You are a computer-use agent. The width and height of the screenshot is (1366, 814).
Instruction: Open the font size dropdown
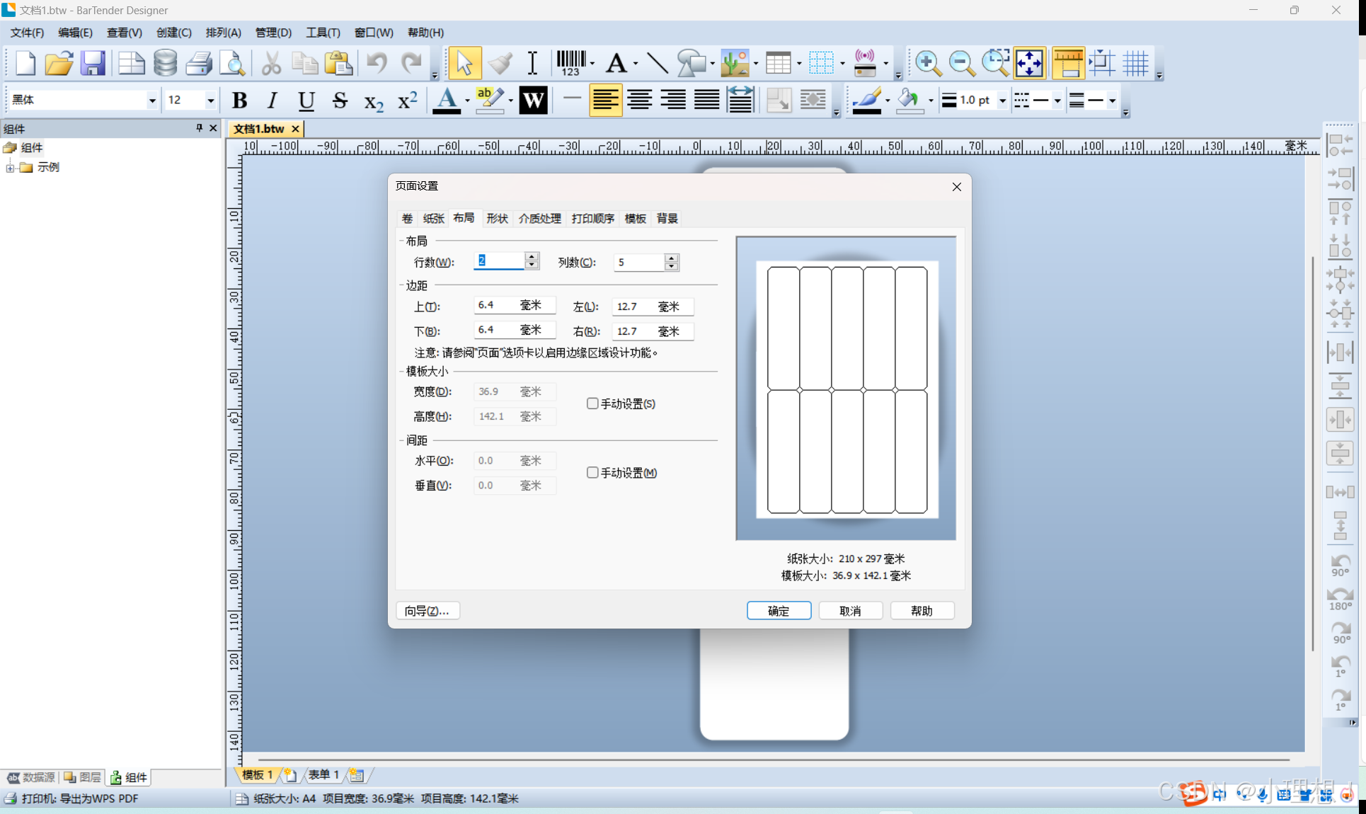[210, 101]
